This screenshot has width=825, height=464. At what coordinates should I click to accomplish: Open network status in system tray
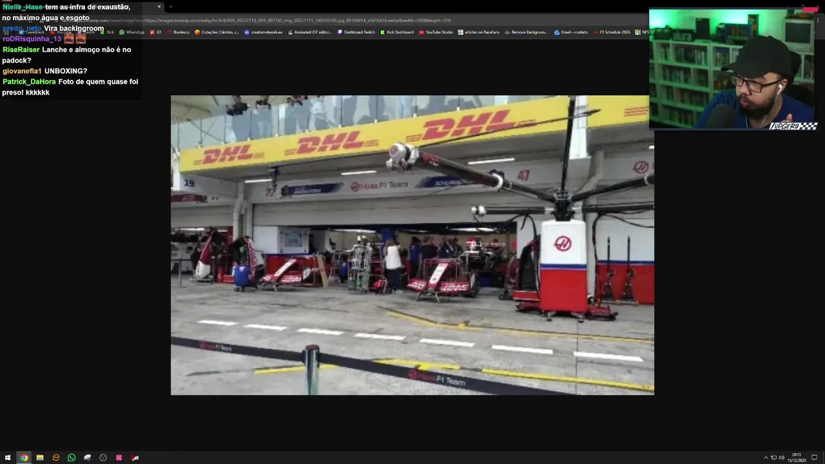click(773, 458)
